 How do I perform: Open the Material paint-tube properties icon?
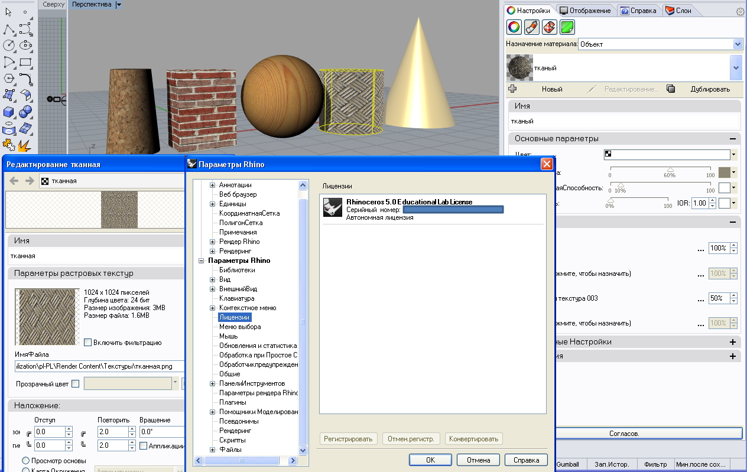(x=531, y=27)
